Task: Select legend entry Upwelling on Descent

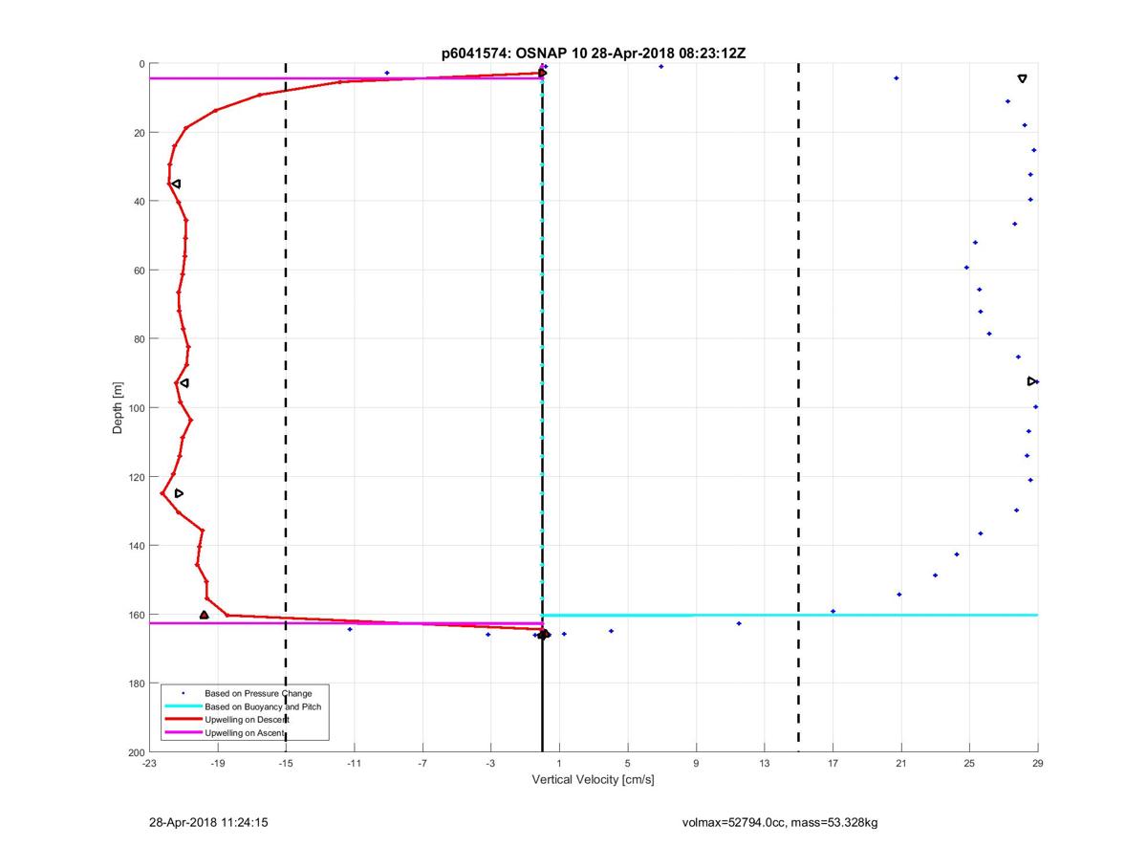Action: 247,719
